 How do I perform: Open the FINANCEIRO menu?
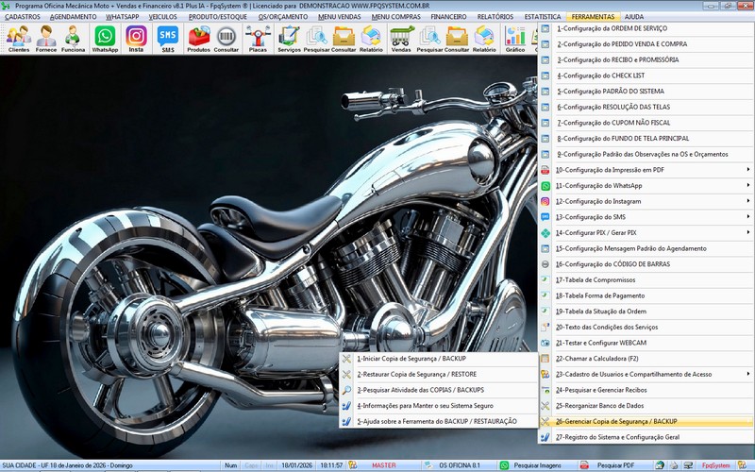click(x=448, y=17)
